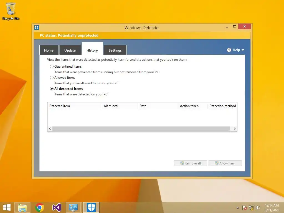Open the volume speaker tray icon
The image size is (284, 213).
point(258,208)
